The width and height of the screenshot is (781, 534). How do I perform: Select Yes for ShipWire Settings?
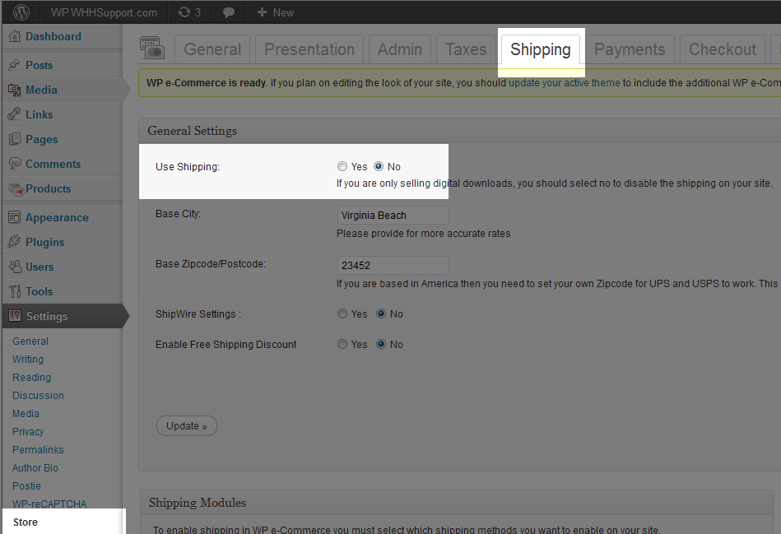[342, 313]
